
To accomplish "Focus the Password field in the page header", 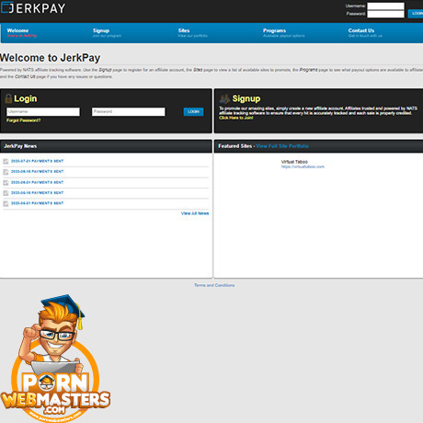I will click(x=385, y=14).
